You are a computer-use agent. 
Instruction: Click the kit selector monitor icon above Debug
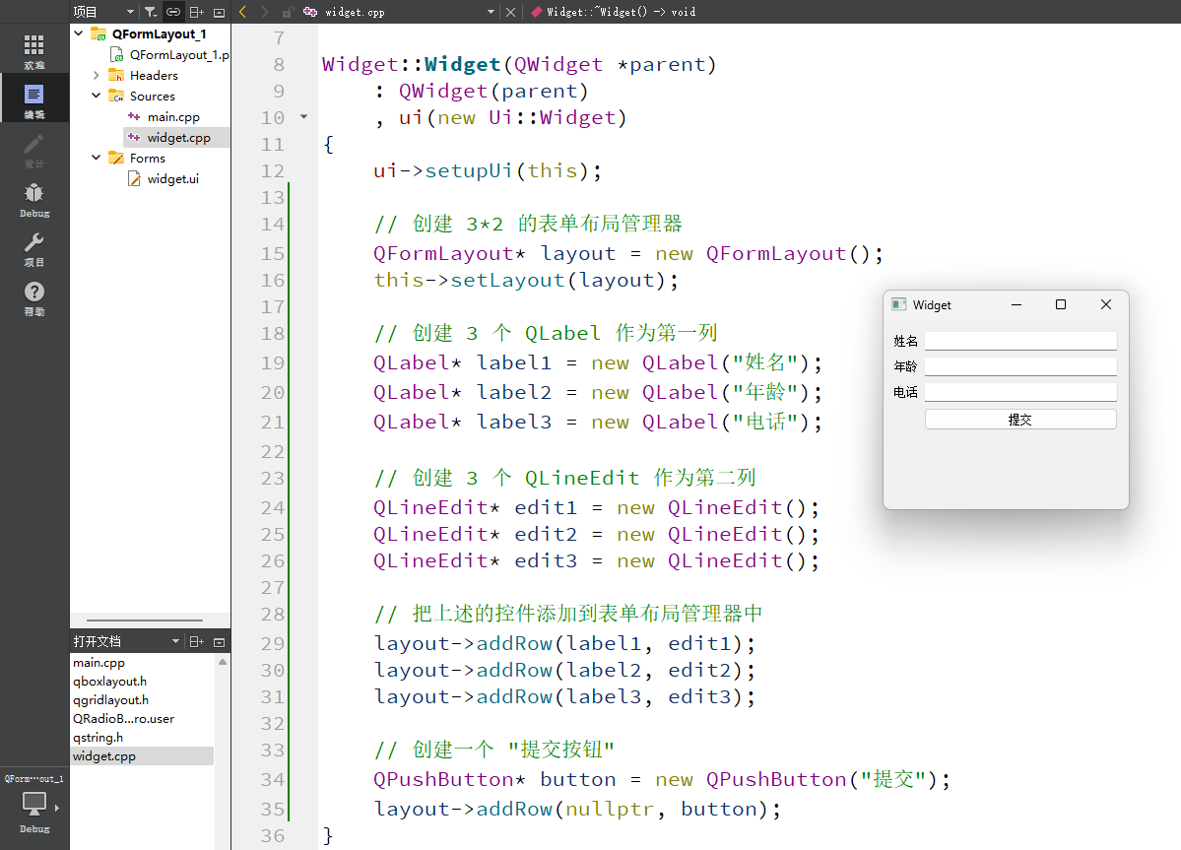tap(34, 804)
